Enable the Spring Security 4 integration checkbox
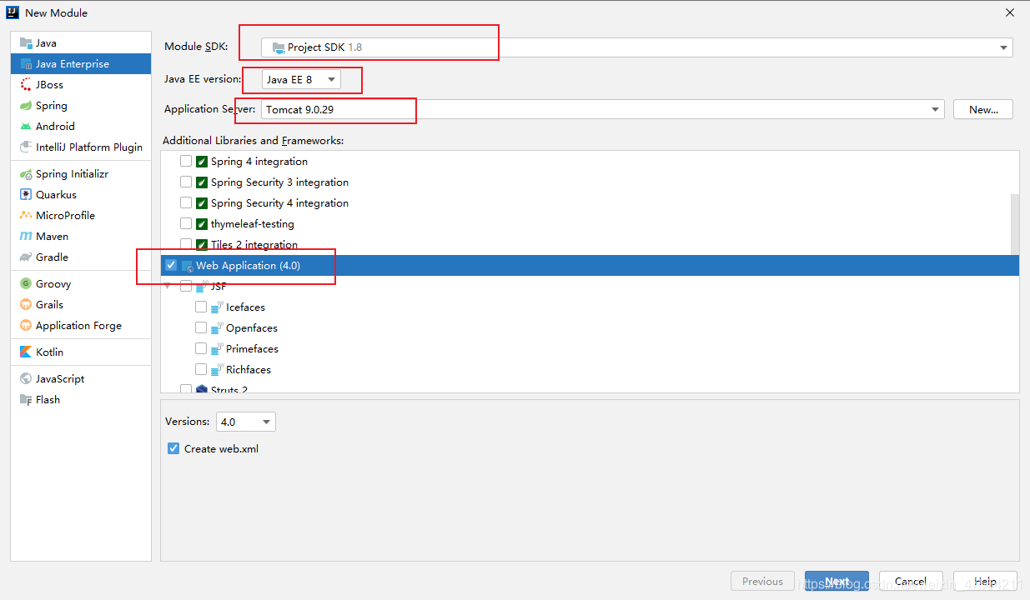Viewport: 1030px width, 600px height. coord(186,202)
